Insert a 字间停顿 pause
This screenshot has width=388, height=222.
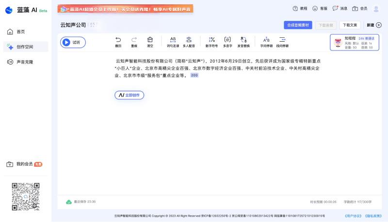266,40
